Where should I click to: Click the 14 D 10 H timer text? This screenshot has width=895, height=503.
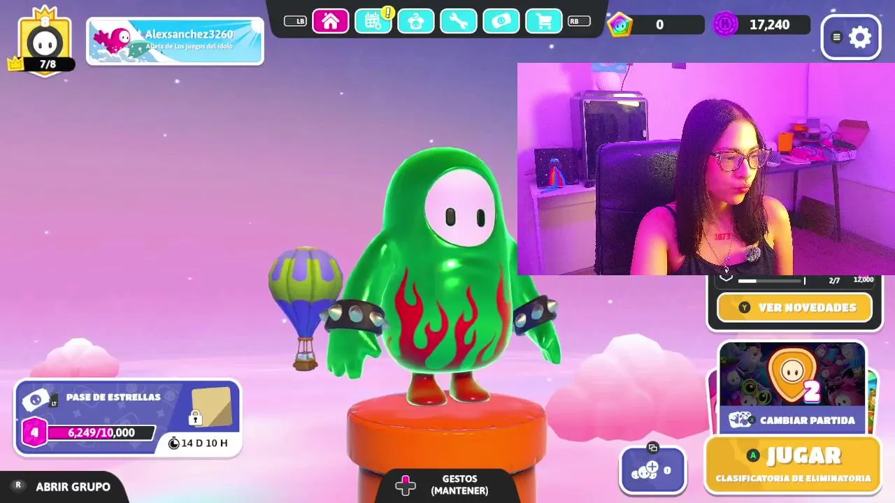(205, 443)
